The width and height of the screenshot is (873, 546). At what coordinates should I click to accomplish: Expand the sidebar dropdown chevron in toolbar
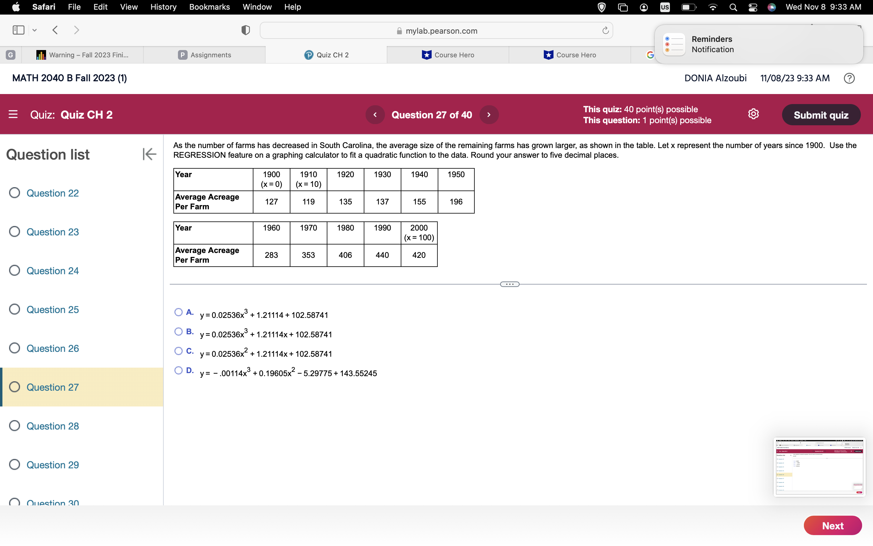pos(35,30)
